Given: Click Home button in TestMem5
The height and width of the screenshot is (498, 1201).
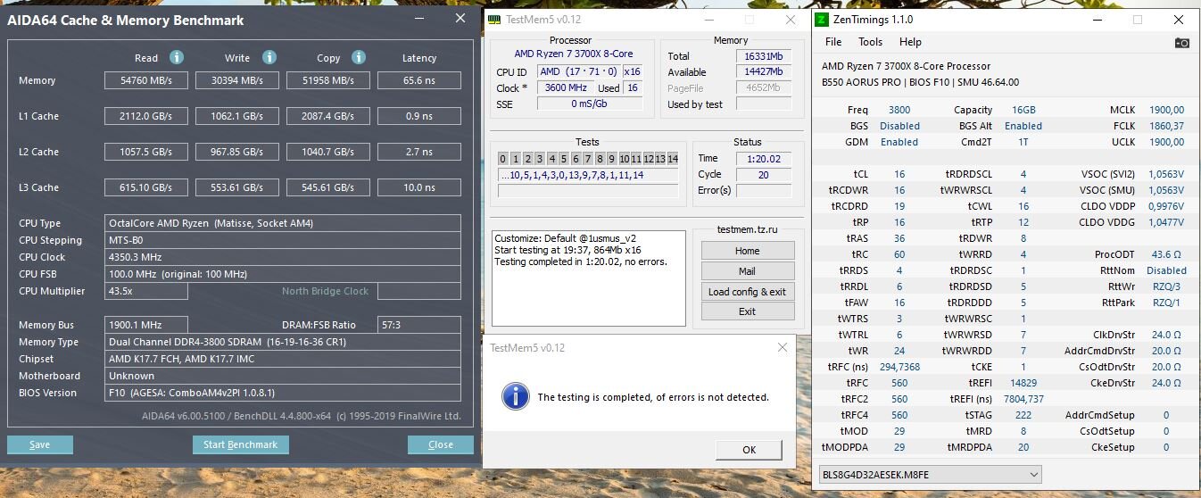Looking at the screenshot, I should (x=747, y=251).
